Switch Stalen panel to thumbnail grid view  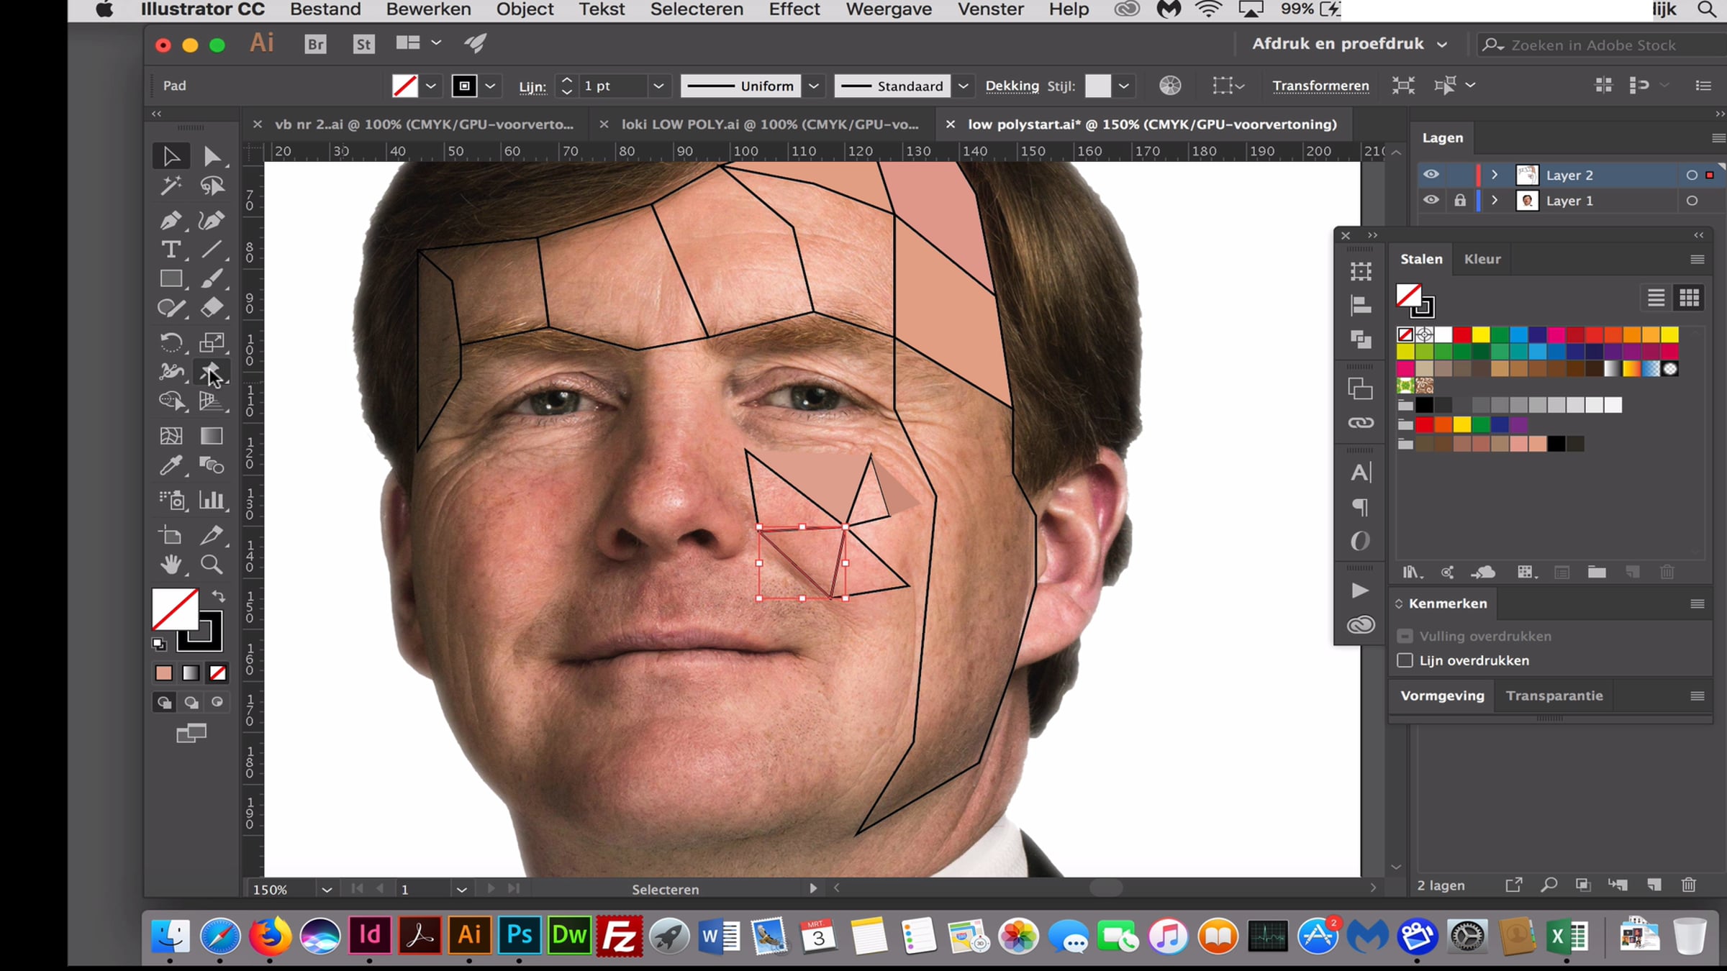1689,298
